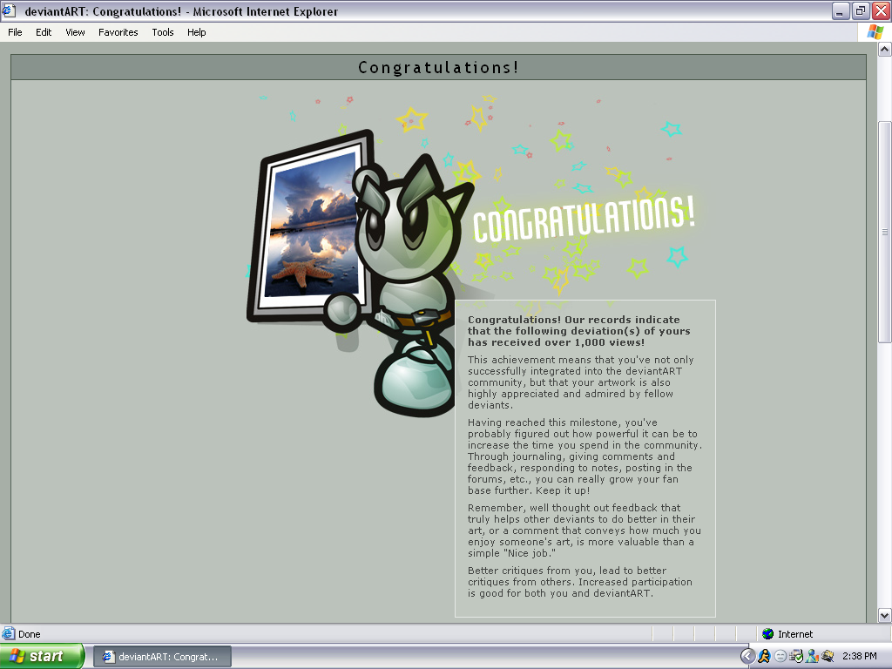
Task: Click the scrollbar up arrow
Action: 885,50
